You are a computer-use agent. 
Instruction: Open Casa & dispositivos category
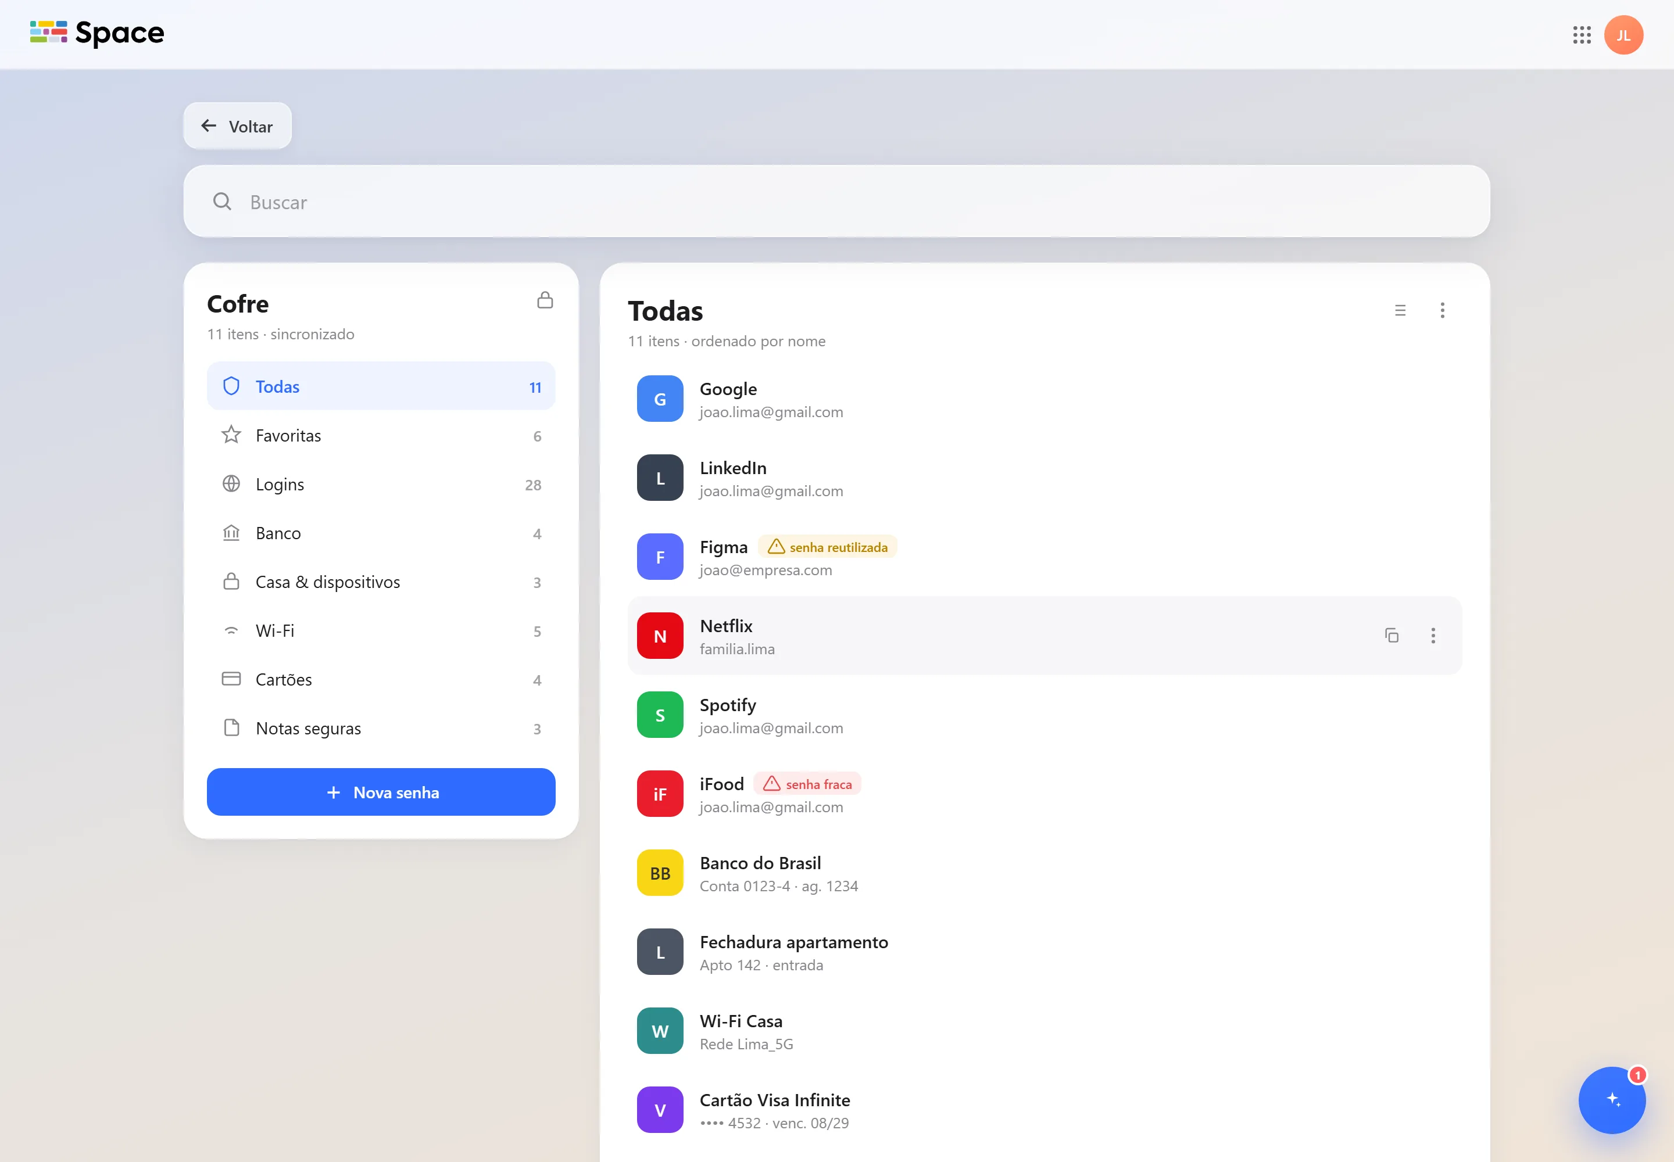(x=381, y=582)
